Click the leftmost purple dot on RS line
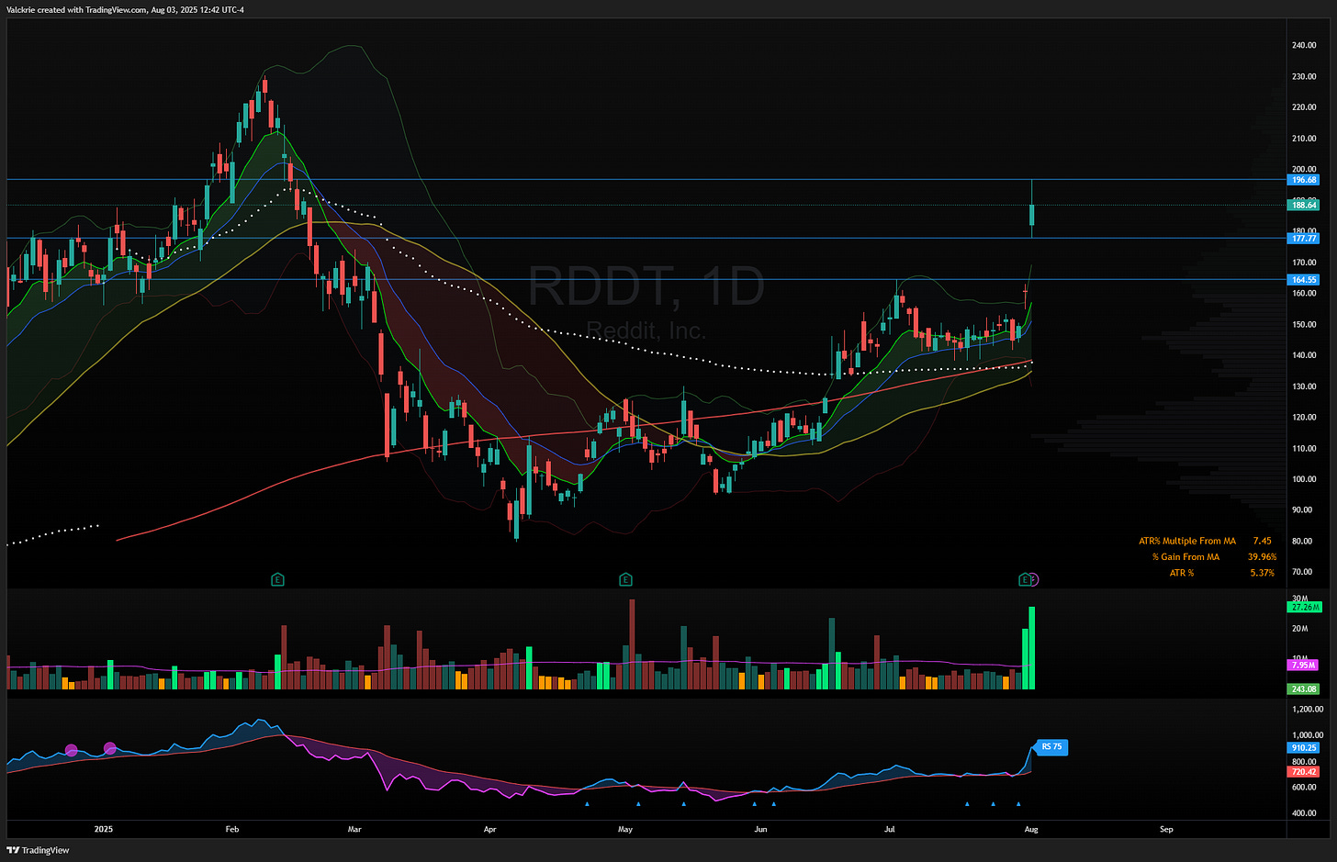Image resolution: width=1337 pixels, height=862 pixels. pos(72,750)
